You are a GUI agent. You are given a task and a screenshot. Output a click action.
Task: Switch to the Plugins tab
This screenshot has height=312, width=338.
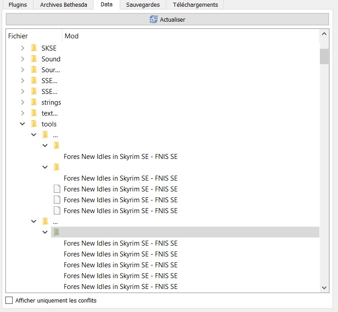[18, 5]
